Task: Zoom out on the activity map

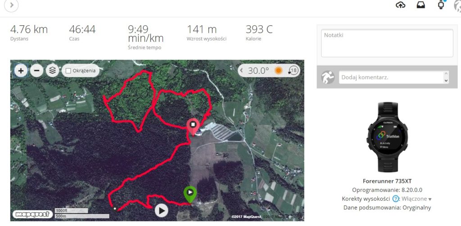Action: (37, 71)
